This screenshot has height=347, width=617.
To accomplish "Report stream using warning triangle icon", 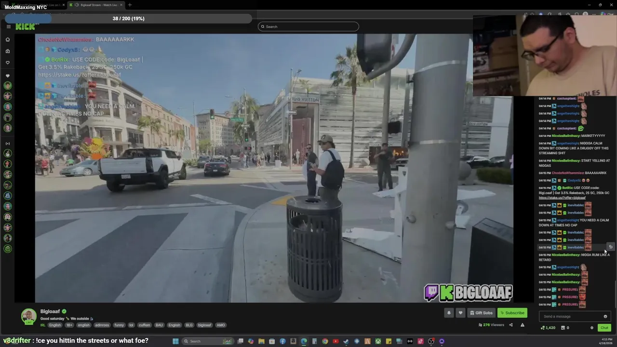I will [x=523, y=325].
